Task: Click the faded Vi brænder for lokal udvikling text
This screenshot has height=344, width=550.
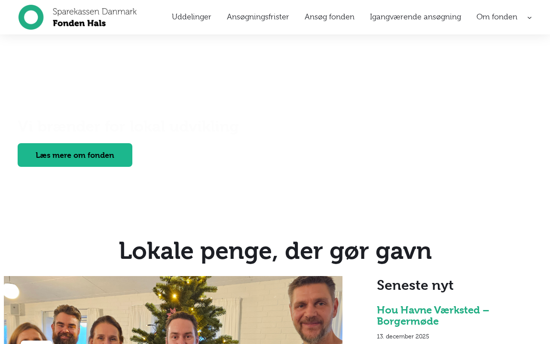Action: tap(128, 126)
